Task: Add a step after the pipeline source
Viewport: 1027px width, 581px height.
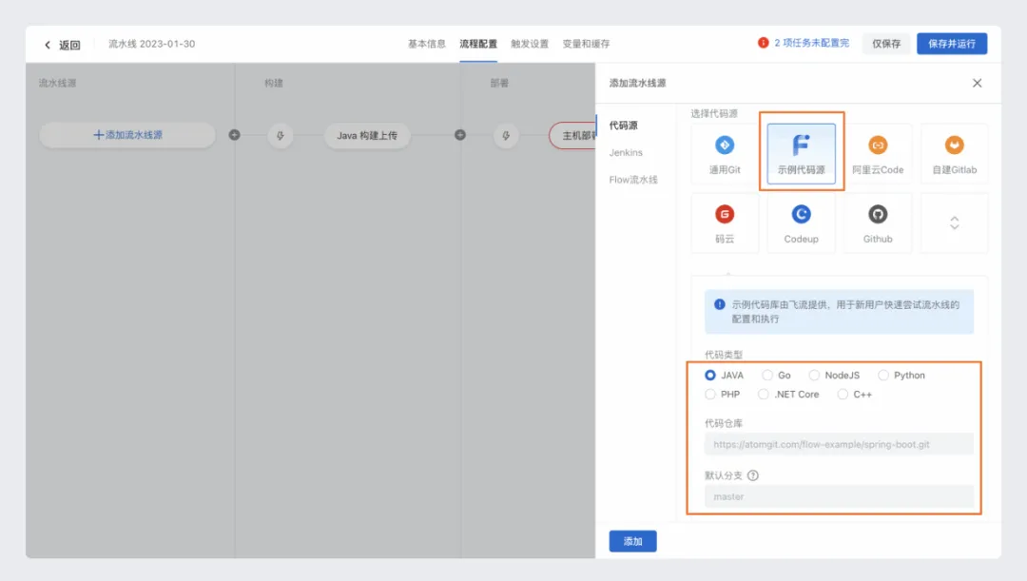Action: coord(235,135)
